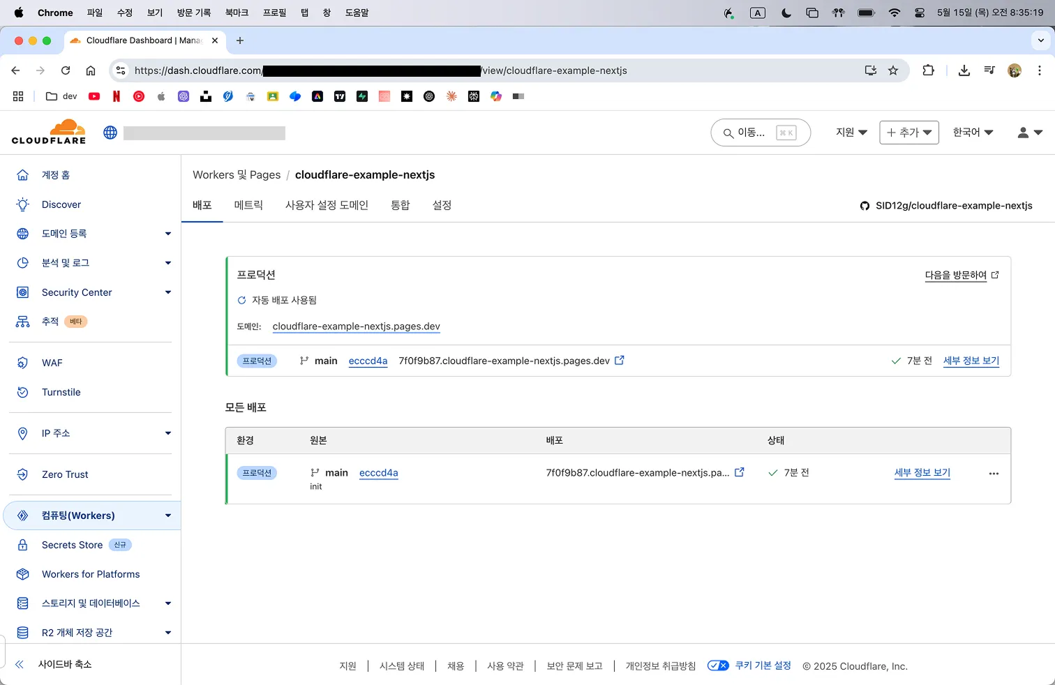Open the 추가 dropdown button
Screen dimensions: 1055x685
[908, 133]
